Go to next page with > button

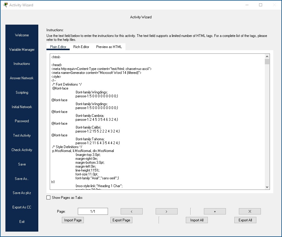166,211
